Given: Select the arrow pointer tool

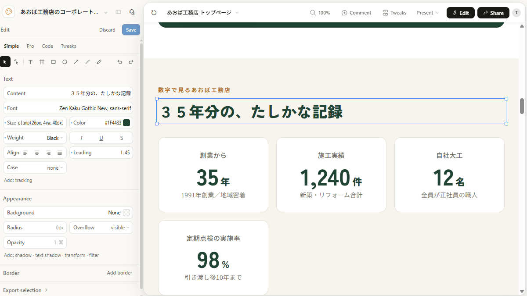Looking at the screenshot, I should pyautogui.click(x=5, y=62).
